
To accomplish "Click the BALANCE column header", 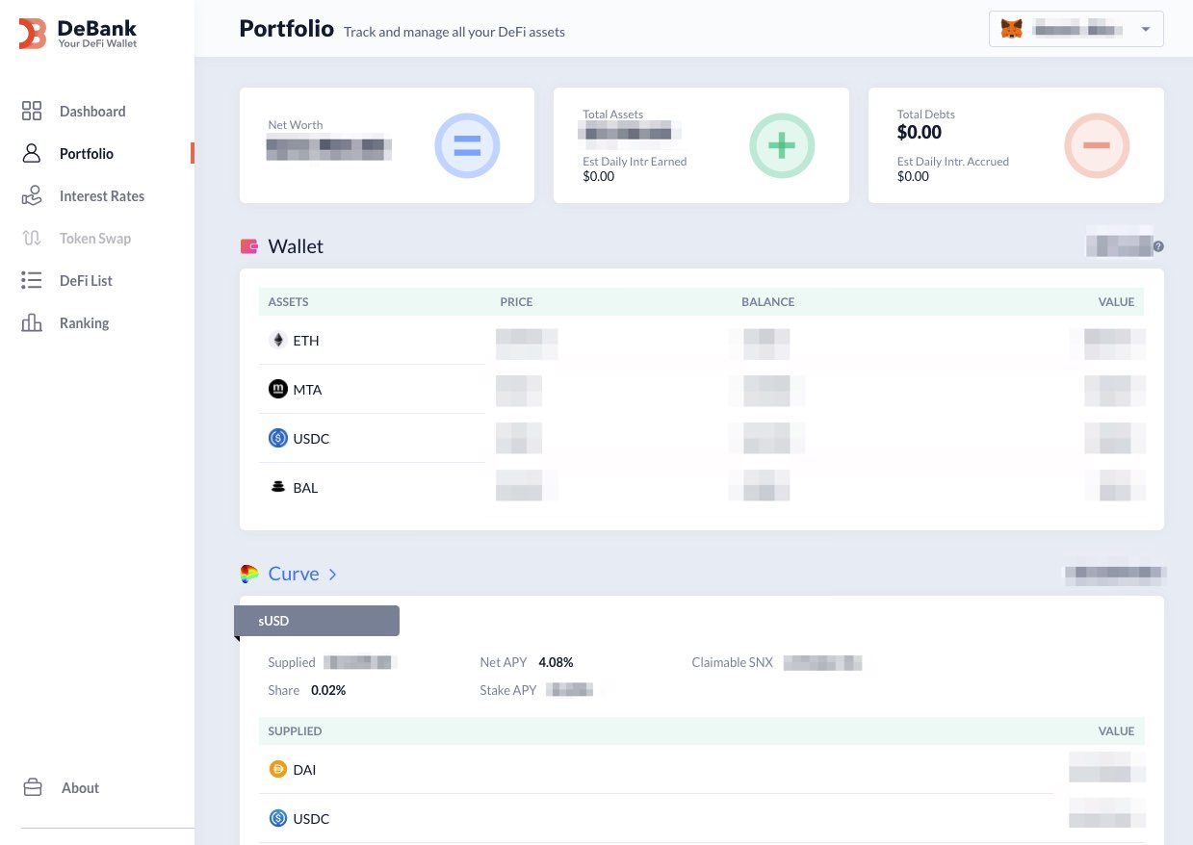I will [767, 301].
